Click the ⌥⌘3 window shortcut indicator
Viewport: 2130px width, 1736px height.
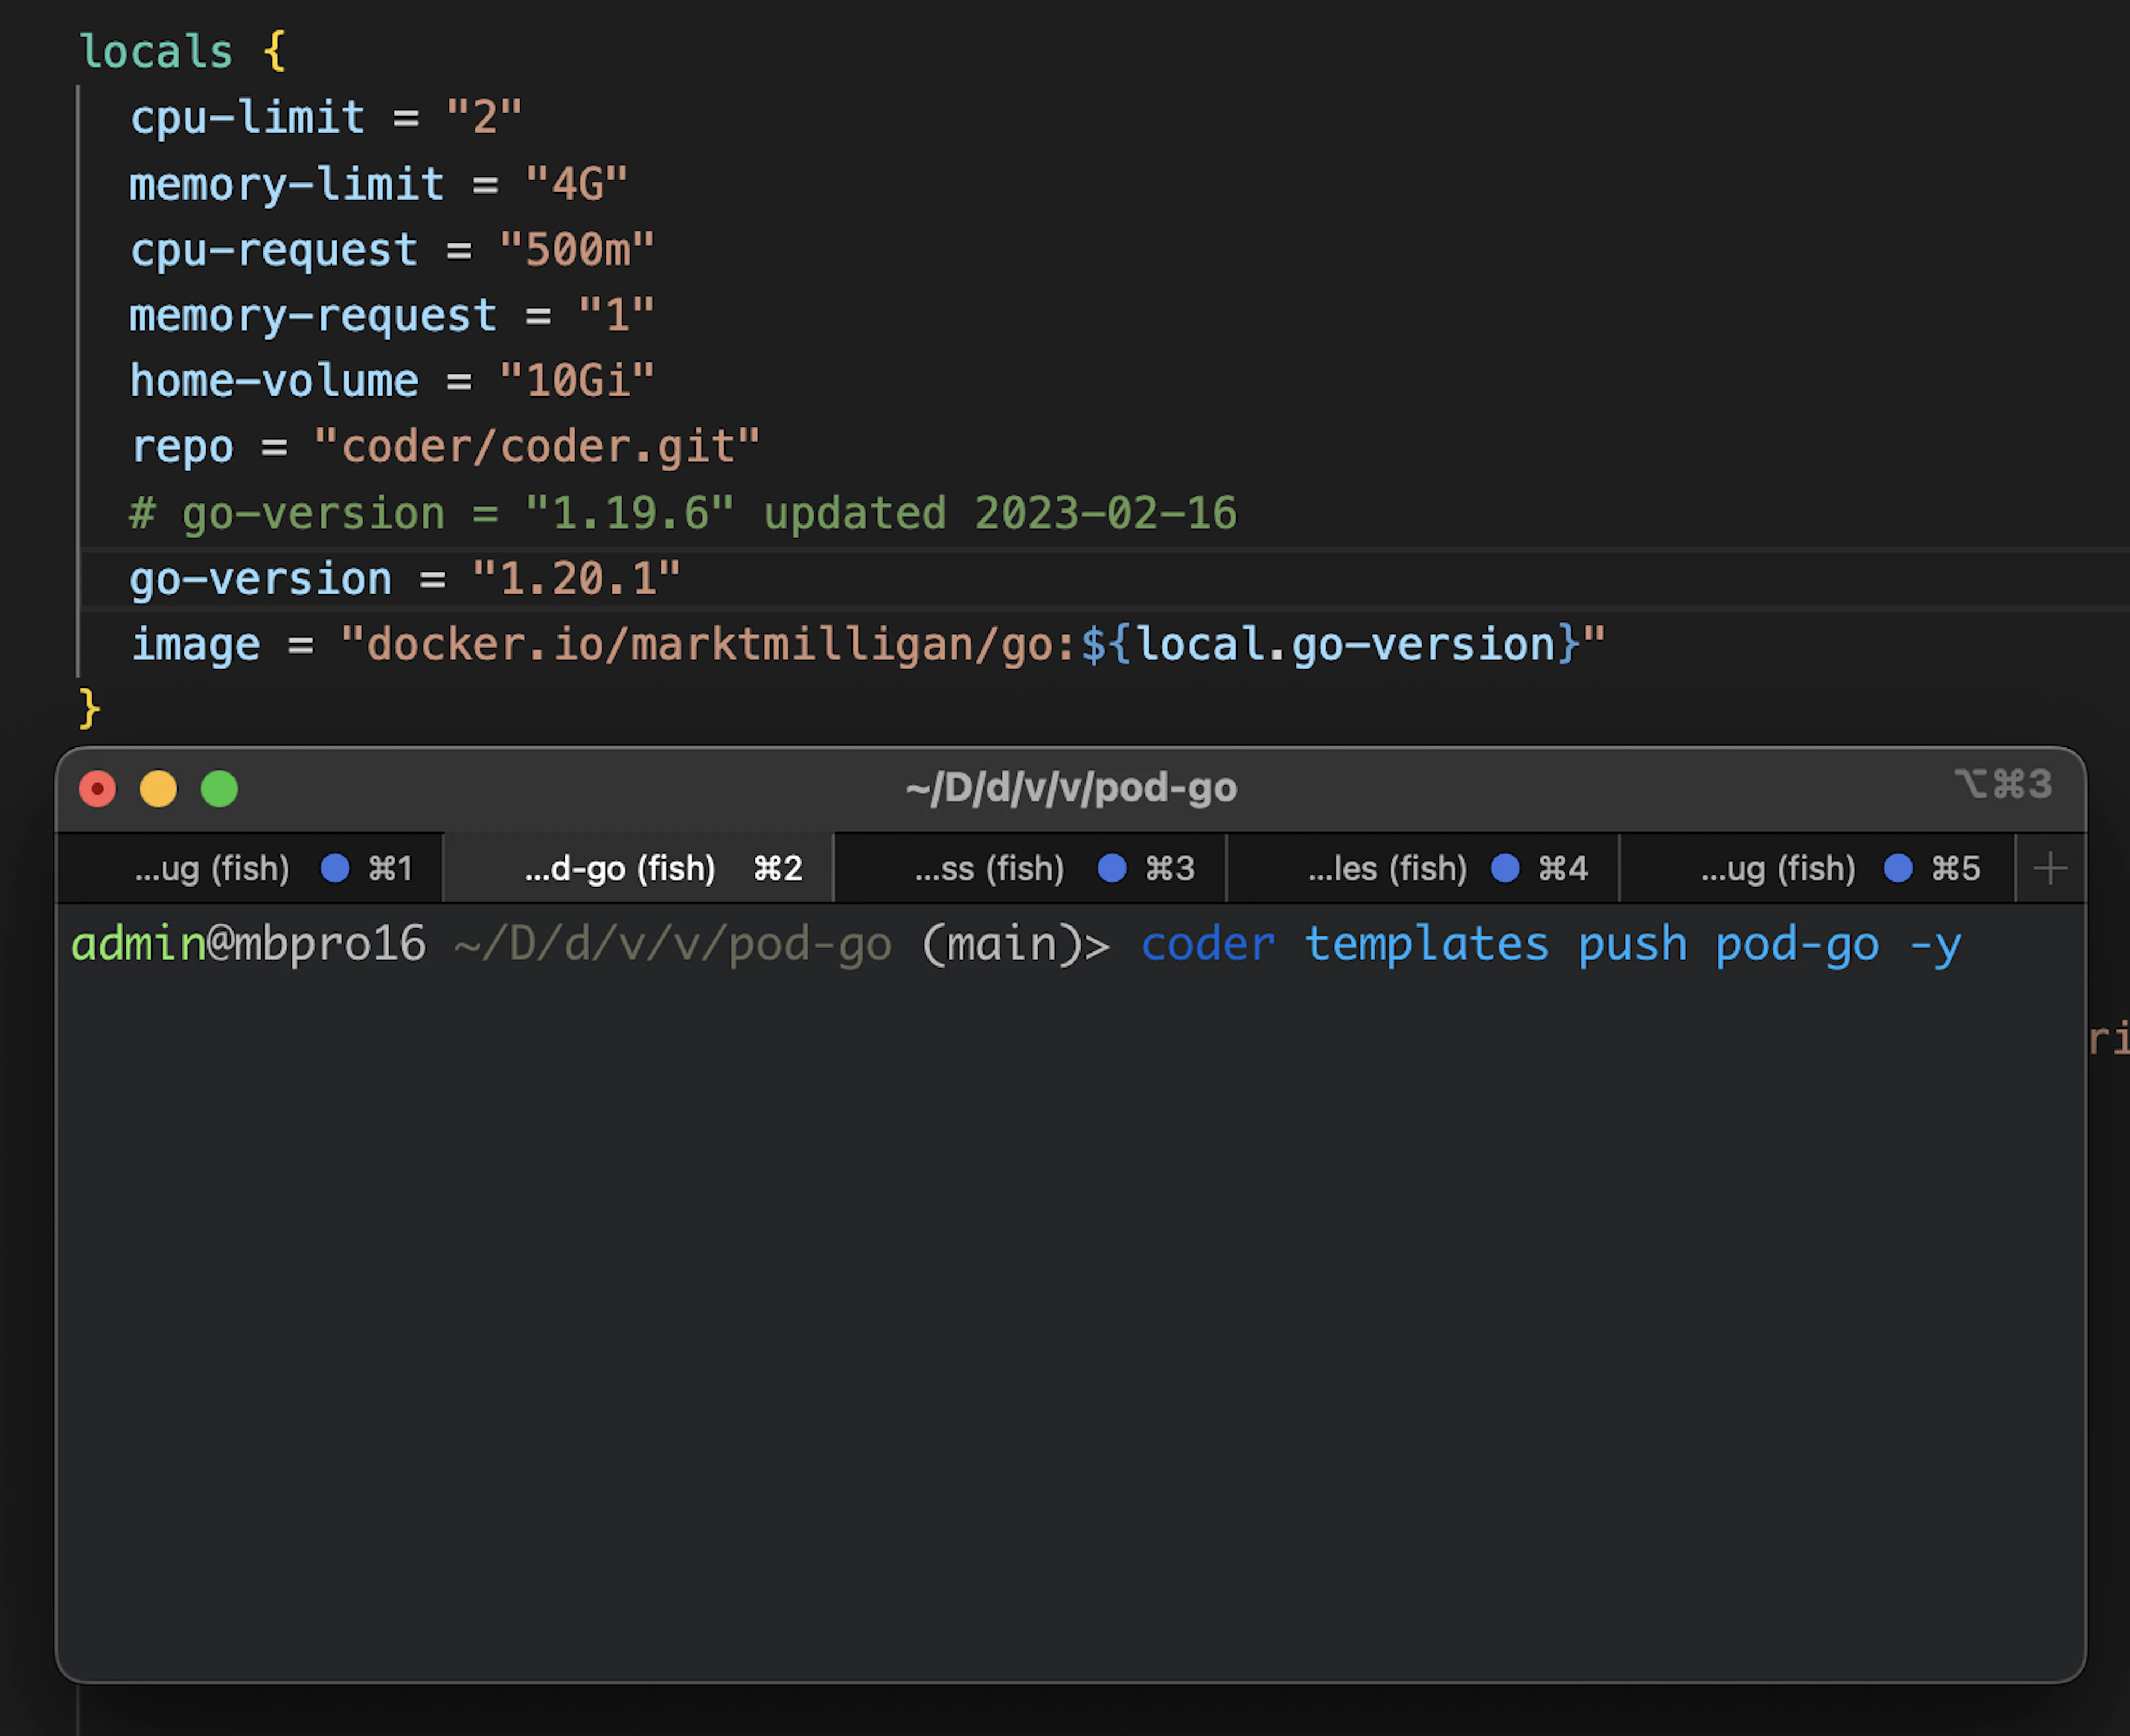(2003, 785)
